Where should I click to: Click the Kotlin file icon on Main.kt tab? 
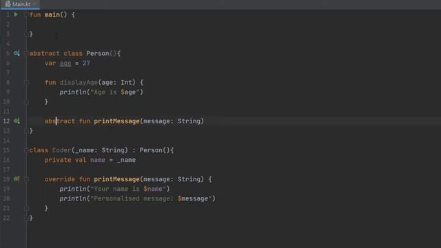(x=8, y=4)
